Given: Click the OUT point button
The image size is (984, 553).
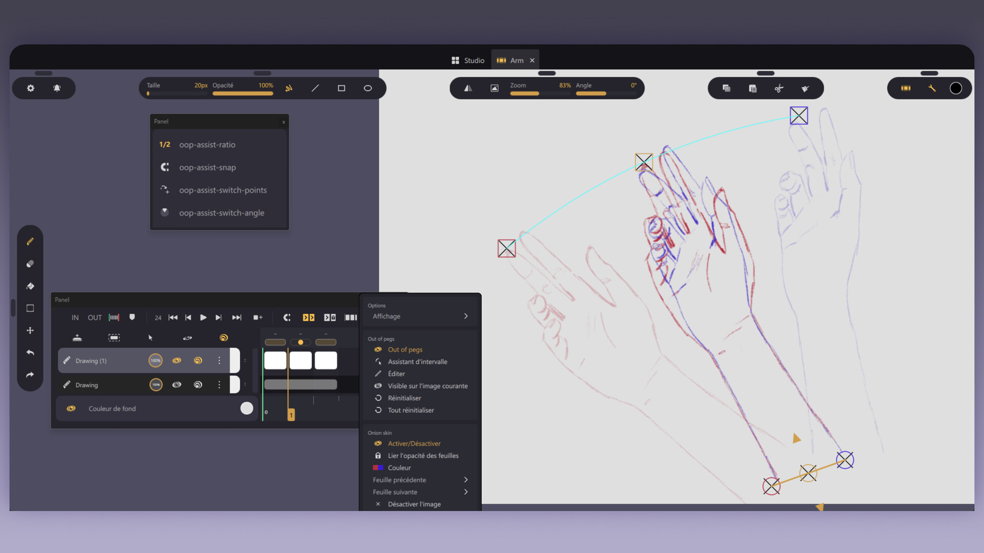Looking at the screenshot, I should 95,317.
